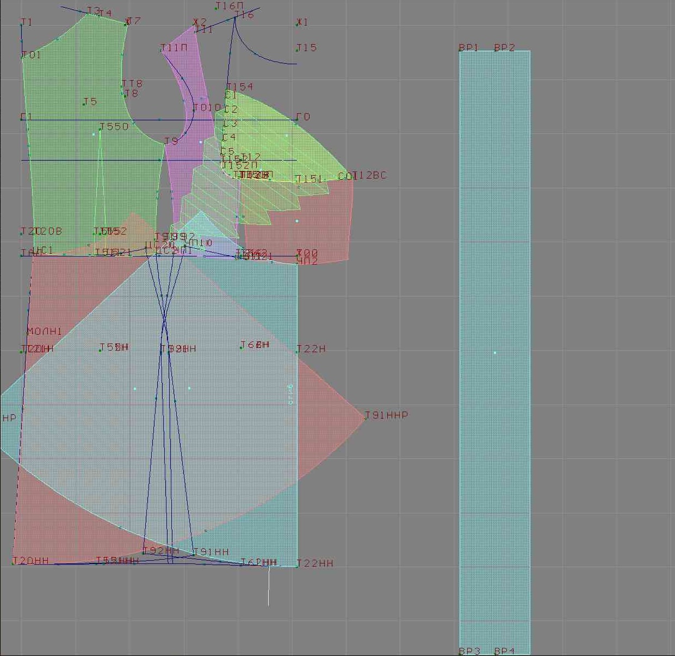The image size is (675, 656).
Task: Click point T11П near the purple piece
Action: click(161, 51)
